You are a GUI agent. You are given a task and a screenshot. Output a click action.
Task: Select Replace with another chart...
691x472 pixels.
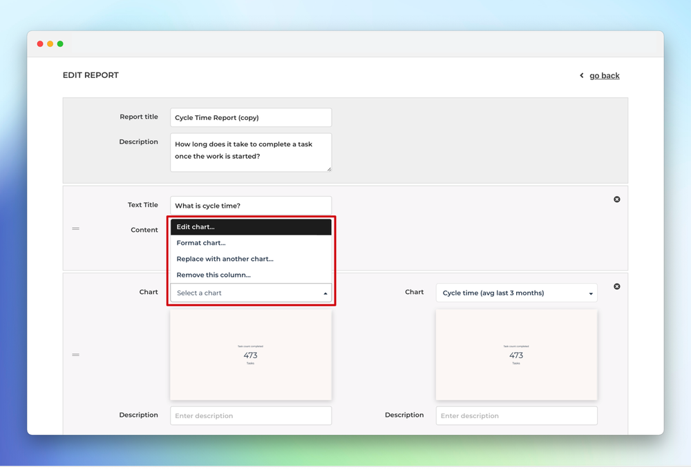coord(251,259)
